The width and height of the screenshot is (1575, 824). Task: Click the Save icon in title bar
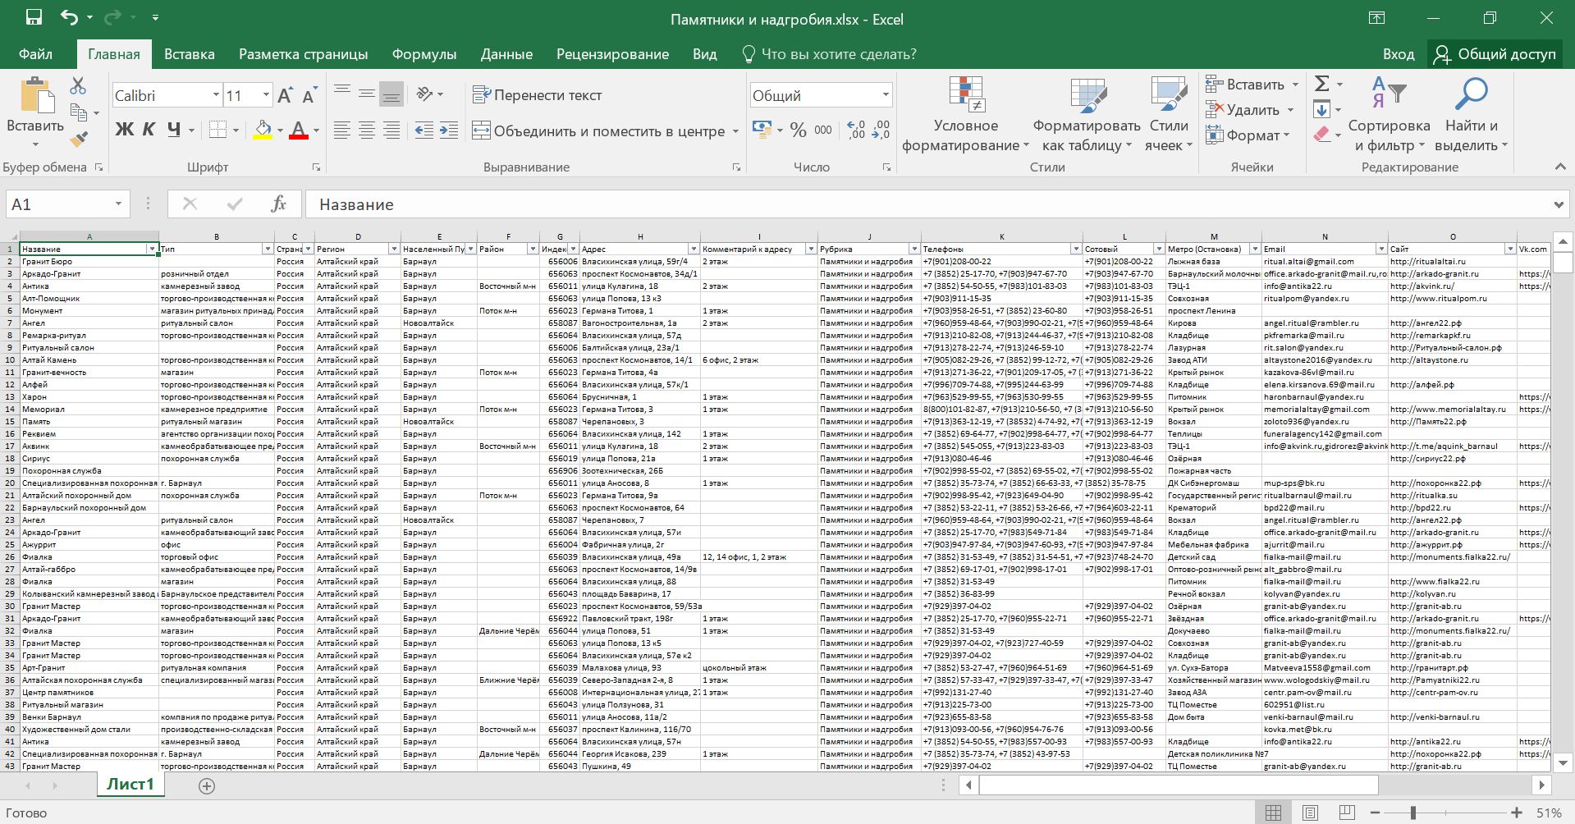[x=34, y=18]
